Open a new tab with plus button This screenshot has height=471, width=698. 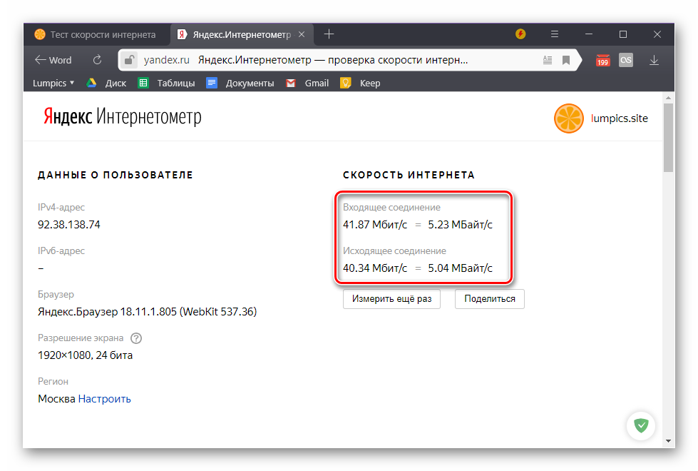[x=329, y=34]
